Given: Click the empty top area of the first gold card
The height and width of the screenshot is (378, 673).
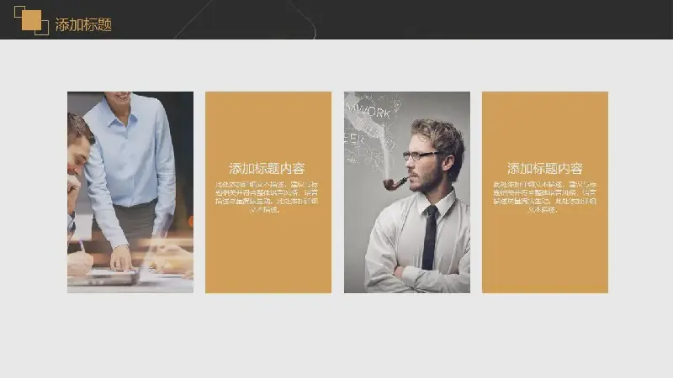Looking at the screenshot, I should point(268,124).
